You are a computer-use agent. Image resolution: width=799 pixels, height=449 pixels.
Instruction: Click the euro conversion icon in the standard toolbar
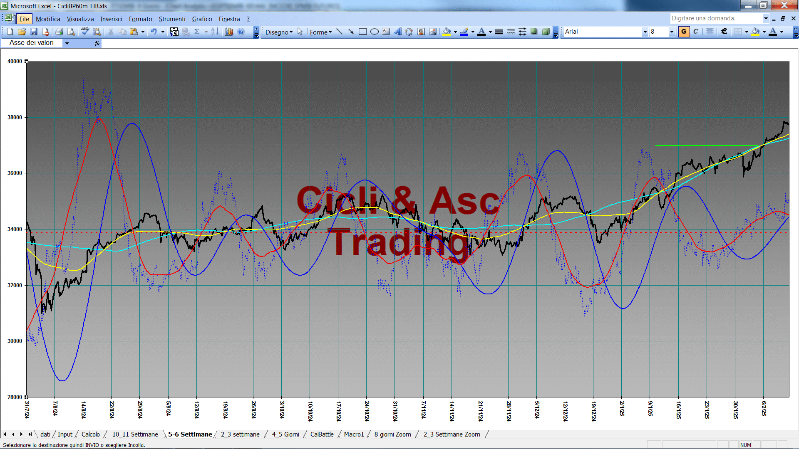tap(174, 32)
